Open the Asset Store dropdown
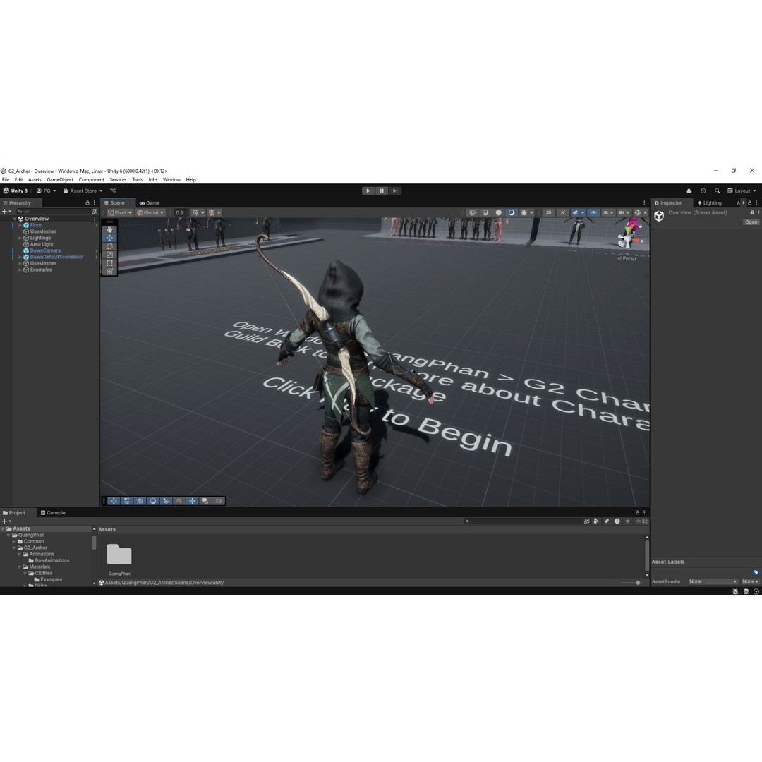The image size is (762, 762). [x=83, y=191]
